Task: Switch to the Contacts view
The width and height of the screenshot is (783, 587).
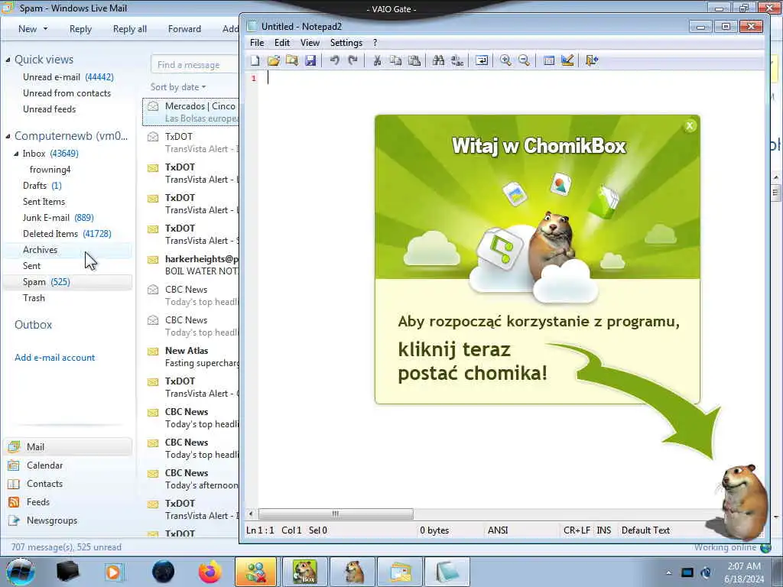Action: [x=44, y=484]
